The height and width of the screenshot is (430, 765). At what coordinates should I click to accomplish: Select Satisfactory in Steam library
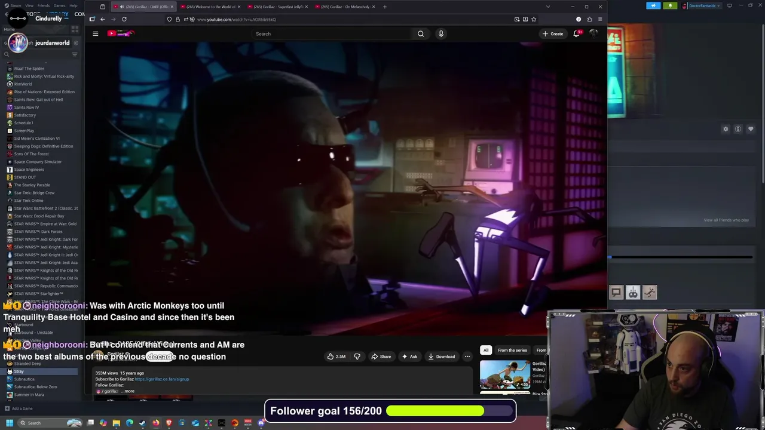[x=25, y=115]
